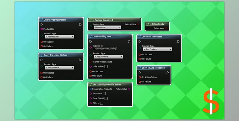Click Query Purchase History output execution pin
This screenshot has width=239, height=121.
80,60
